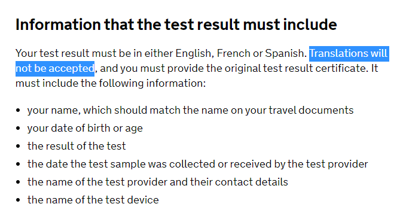Click the word 'Information' in the heading
Screen dimensions: 403x216
58,25
